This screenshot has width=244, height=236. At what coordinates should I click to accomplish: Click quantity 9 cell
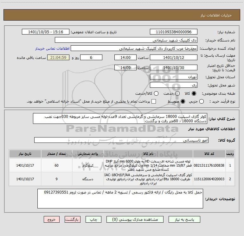pyautogui.click(x=56, y=179)
